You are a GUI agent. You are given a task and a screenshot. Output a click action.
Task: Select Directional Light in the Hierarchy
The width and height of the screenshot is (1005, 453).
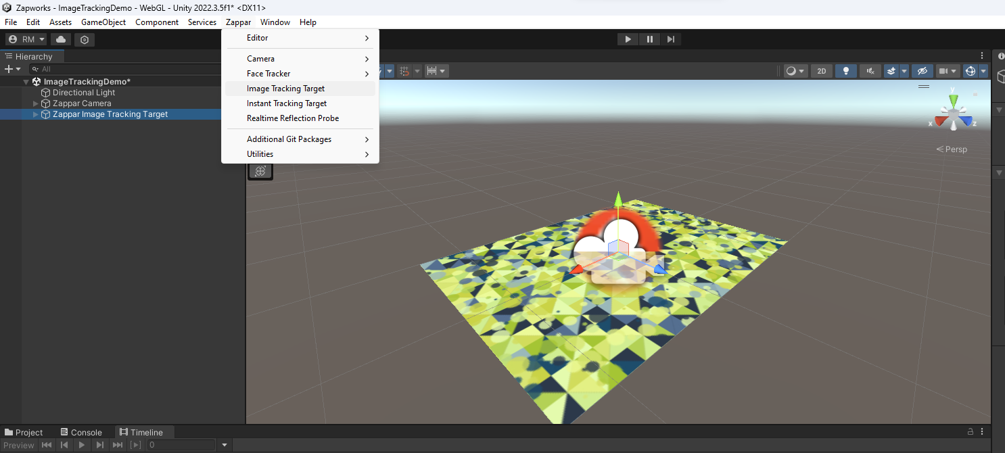coord(84,93)
